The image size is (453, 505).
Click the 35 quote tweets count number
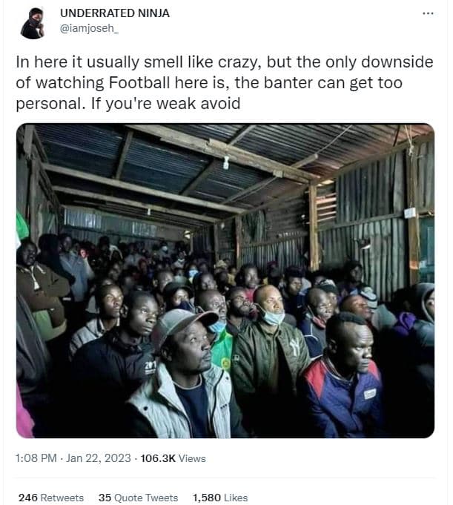[x=105, y=498]
